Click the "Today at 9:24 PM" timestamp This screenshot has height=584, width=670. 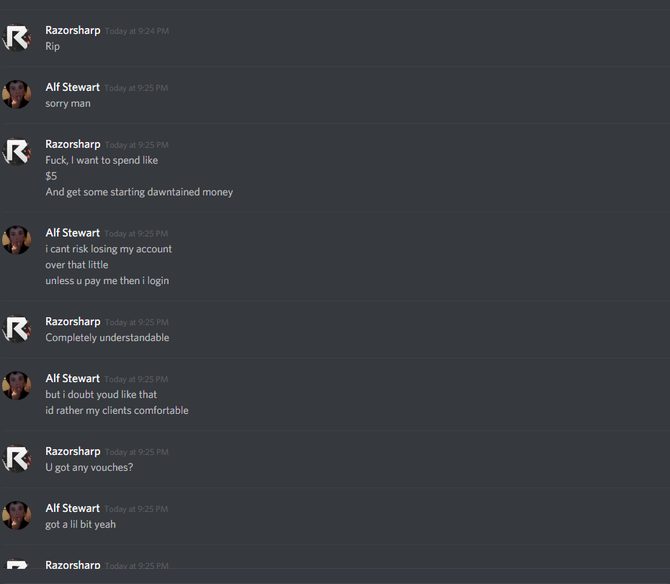[x=137, y=31]
